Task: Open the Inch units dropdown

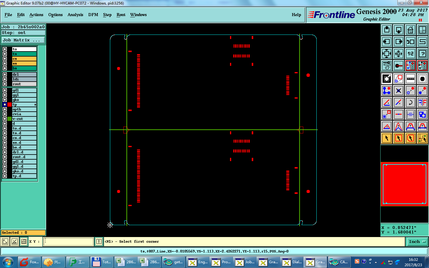Action: [x=417, y=241]
